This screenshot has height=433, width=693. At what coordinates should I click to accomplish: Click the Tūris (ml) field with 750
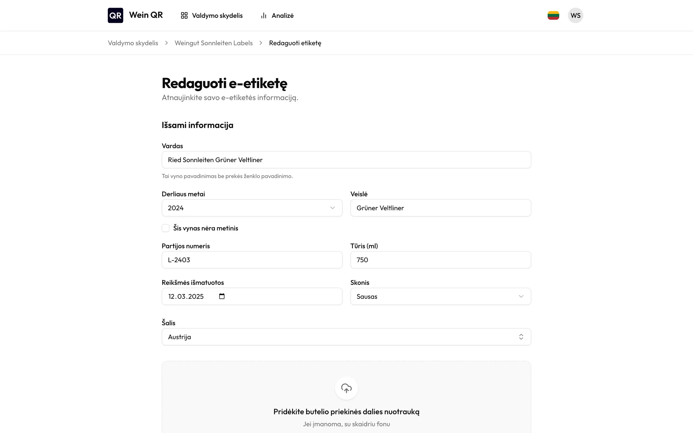441,260
